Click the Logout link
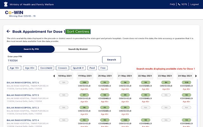Screen dimensions: 203x127 click(194, 4)
